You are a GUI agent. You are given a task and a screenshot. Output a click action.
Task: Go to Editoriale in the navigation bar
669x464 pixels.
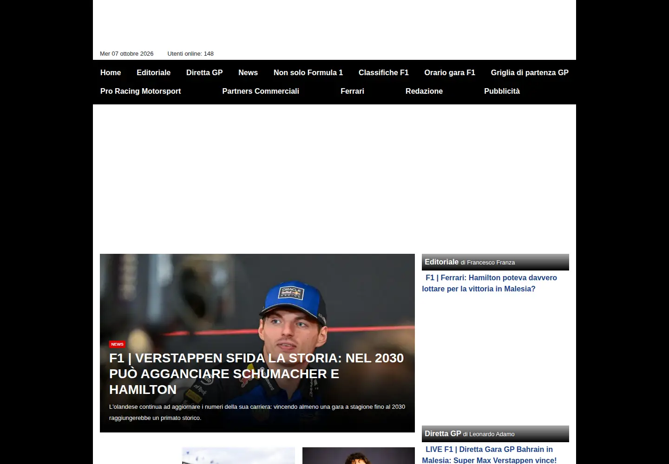[x=153, y=73]
